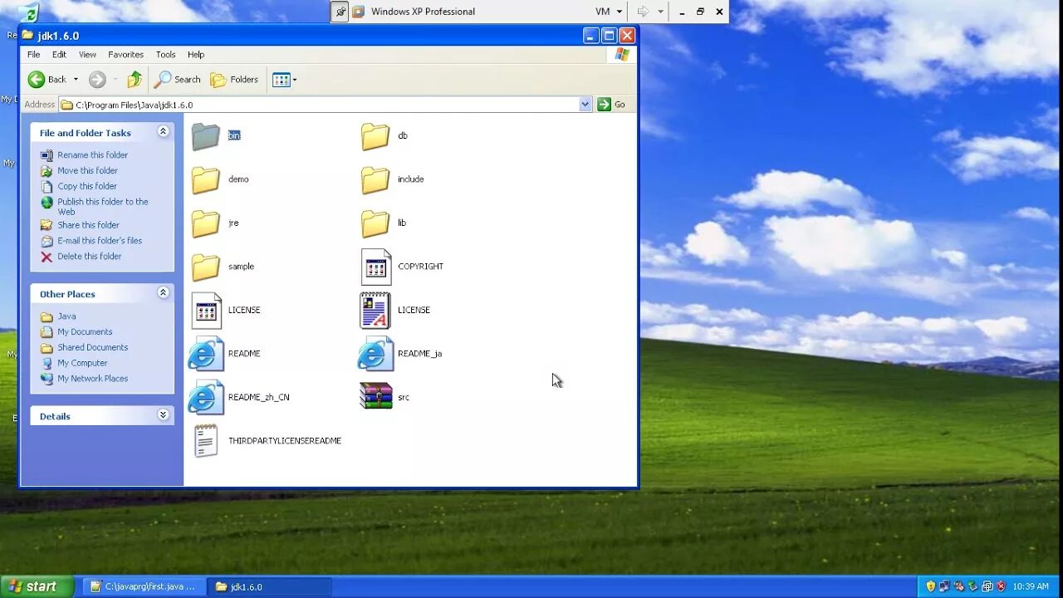Go to My Computer in Other Places

click(x=82, y=363)
